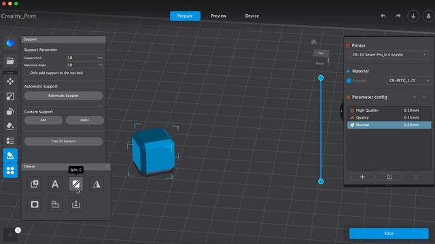Click the bottom layer slider handle
Viewport: 435px width, 244px height.
pos(321,182)
